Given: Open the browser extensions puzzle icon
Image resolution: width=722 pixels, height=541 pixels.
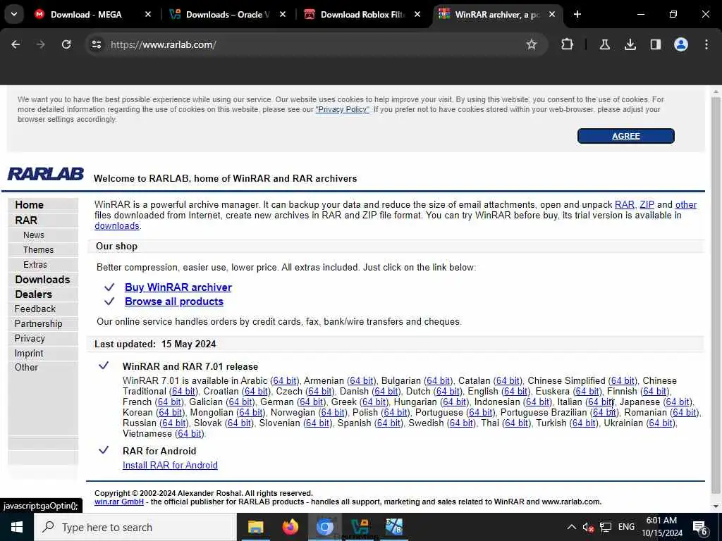Looking at the screenshot, I should [x=568, y=44].
